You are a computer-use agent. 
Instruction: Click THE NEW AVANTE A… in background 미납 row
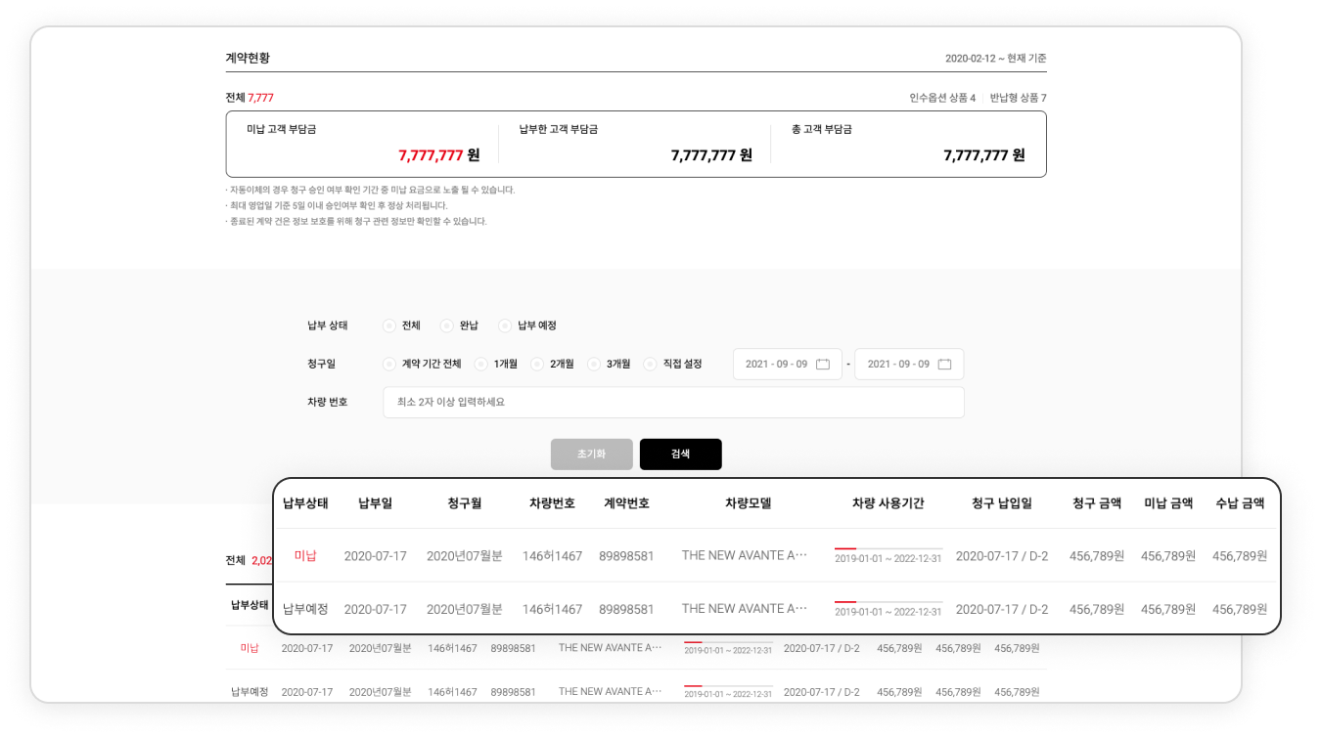(611, 647)
